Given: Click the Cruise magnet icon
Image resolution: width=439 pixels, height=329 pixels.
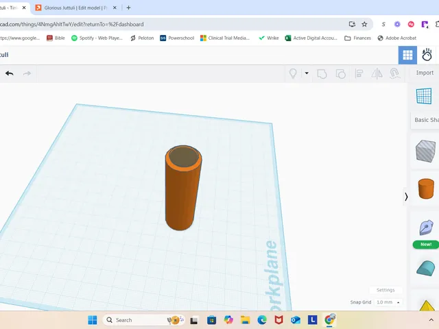Looking at the screenshot, I should pos(395,73).
